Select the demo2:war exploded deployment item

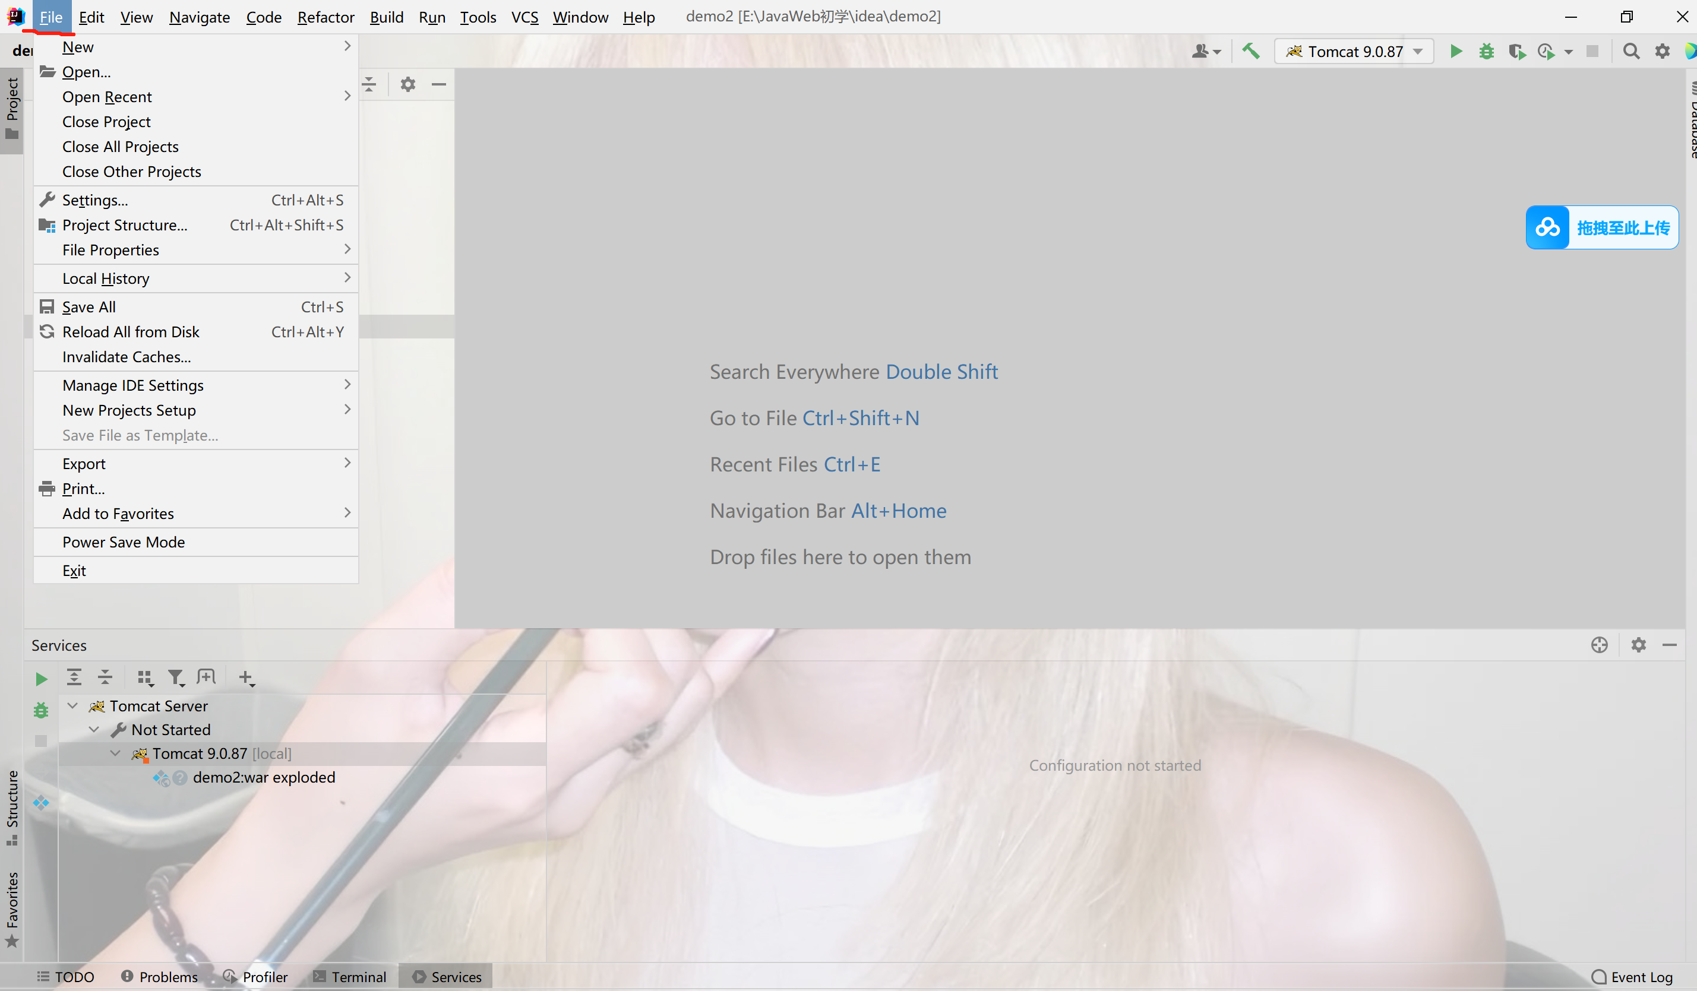[264, 777]
